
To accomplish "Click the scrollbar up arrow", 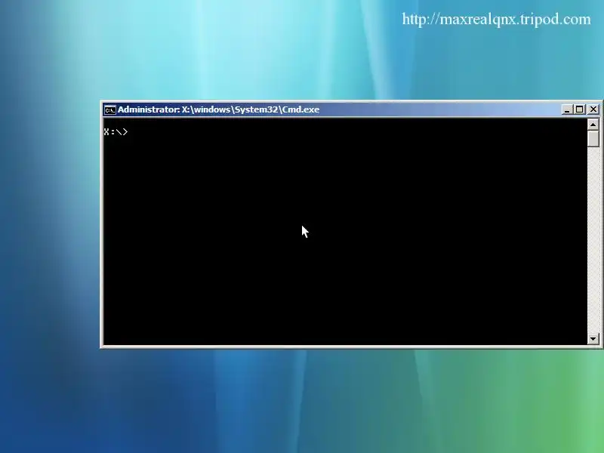I will pyautogui.click(x=593, y=125).
